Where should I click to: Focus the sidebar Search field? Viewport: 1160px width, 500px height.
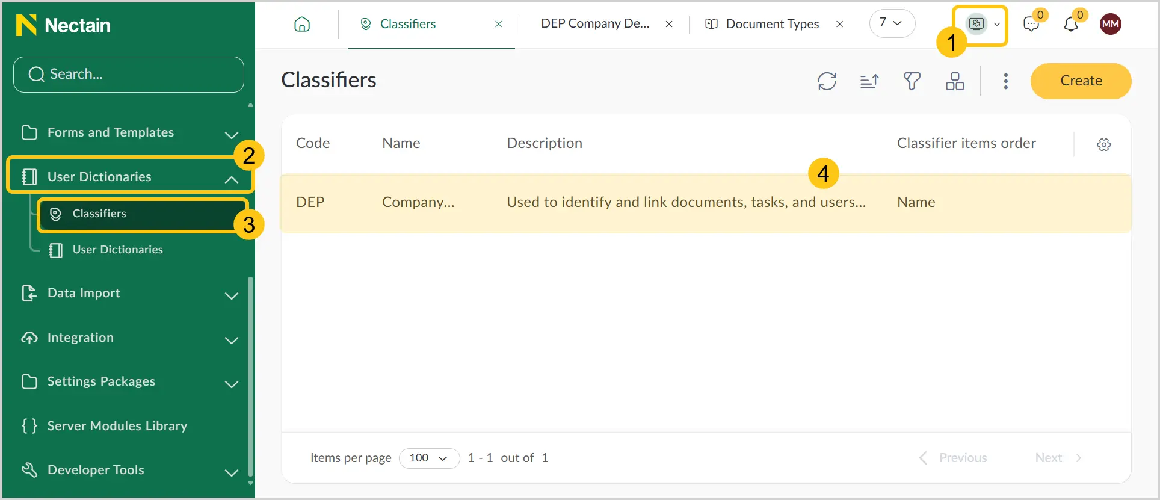point(129,75)
